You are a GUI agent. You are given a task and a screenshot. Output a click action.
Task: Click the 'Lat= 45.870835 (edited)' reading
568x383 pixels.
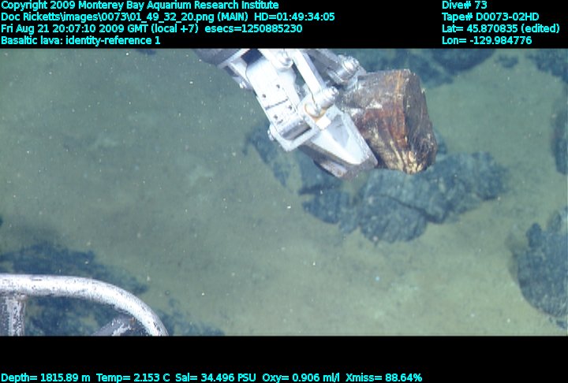tap(501, 28)
